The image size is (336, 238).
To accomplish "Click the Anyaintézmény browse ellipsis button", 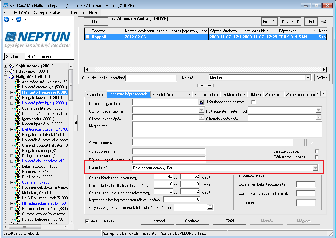I will tap(299, 142).
